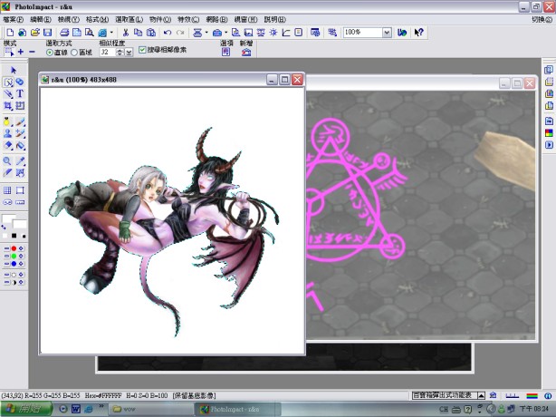556x417 pixels.
Task: Select the Transform tool
Action: (20, 106)
